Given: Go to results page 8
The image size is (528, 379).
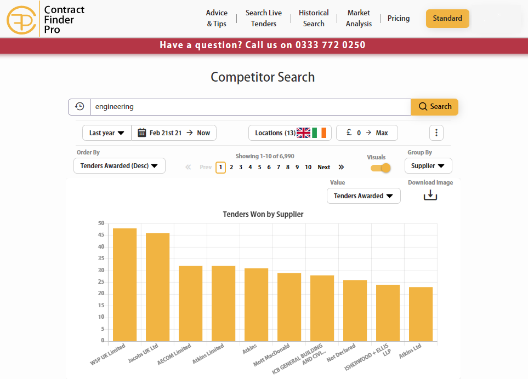Looking at the screenshot, I should (287, 167).
